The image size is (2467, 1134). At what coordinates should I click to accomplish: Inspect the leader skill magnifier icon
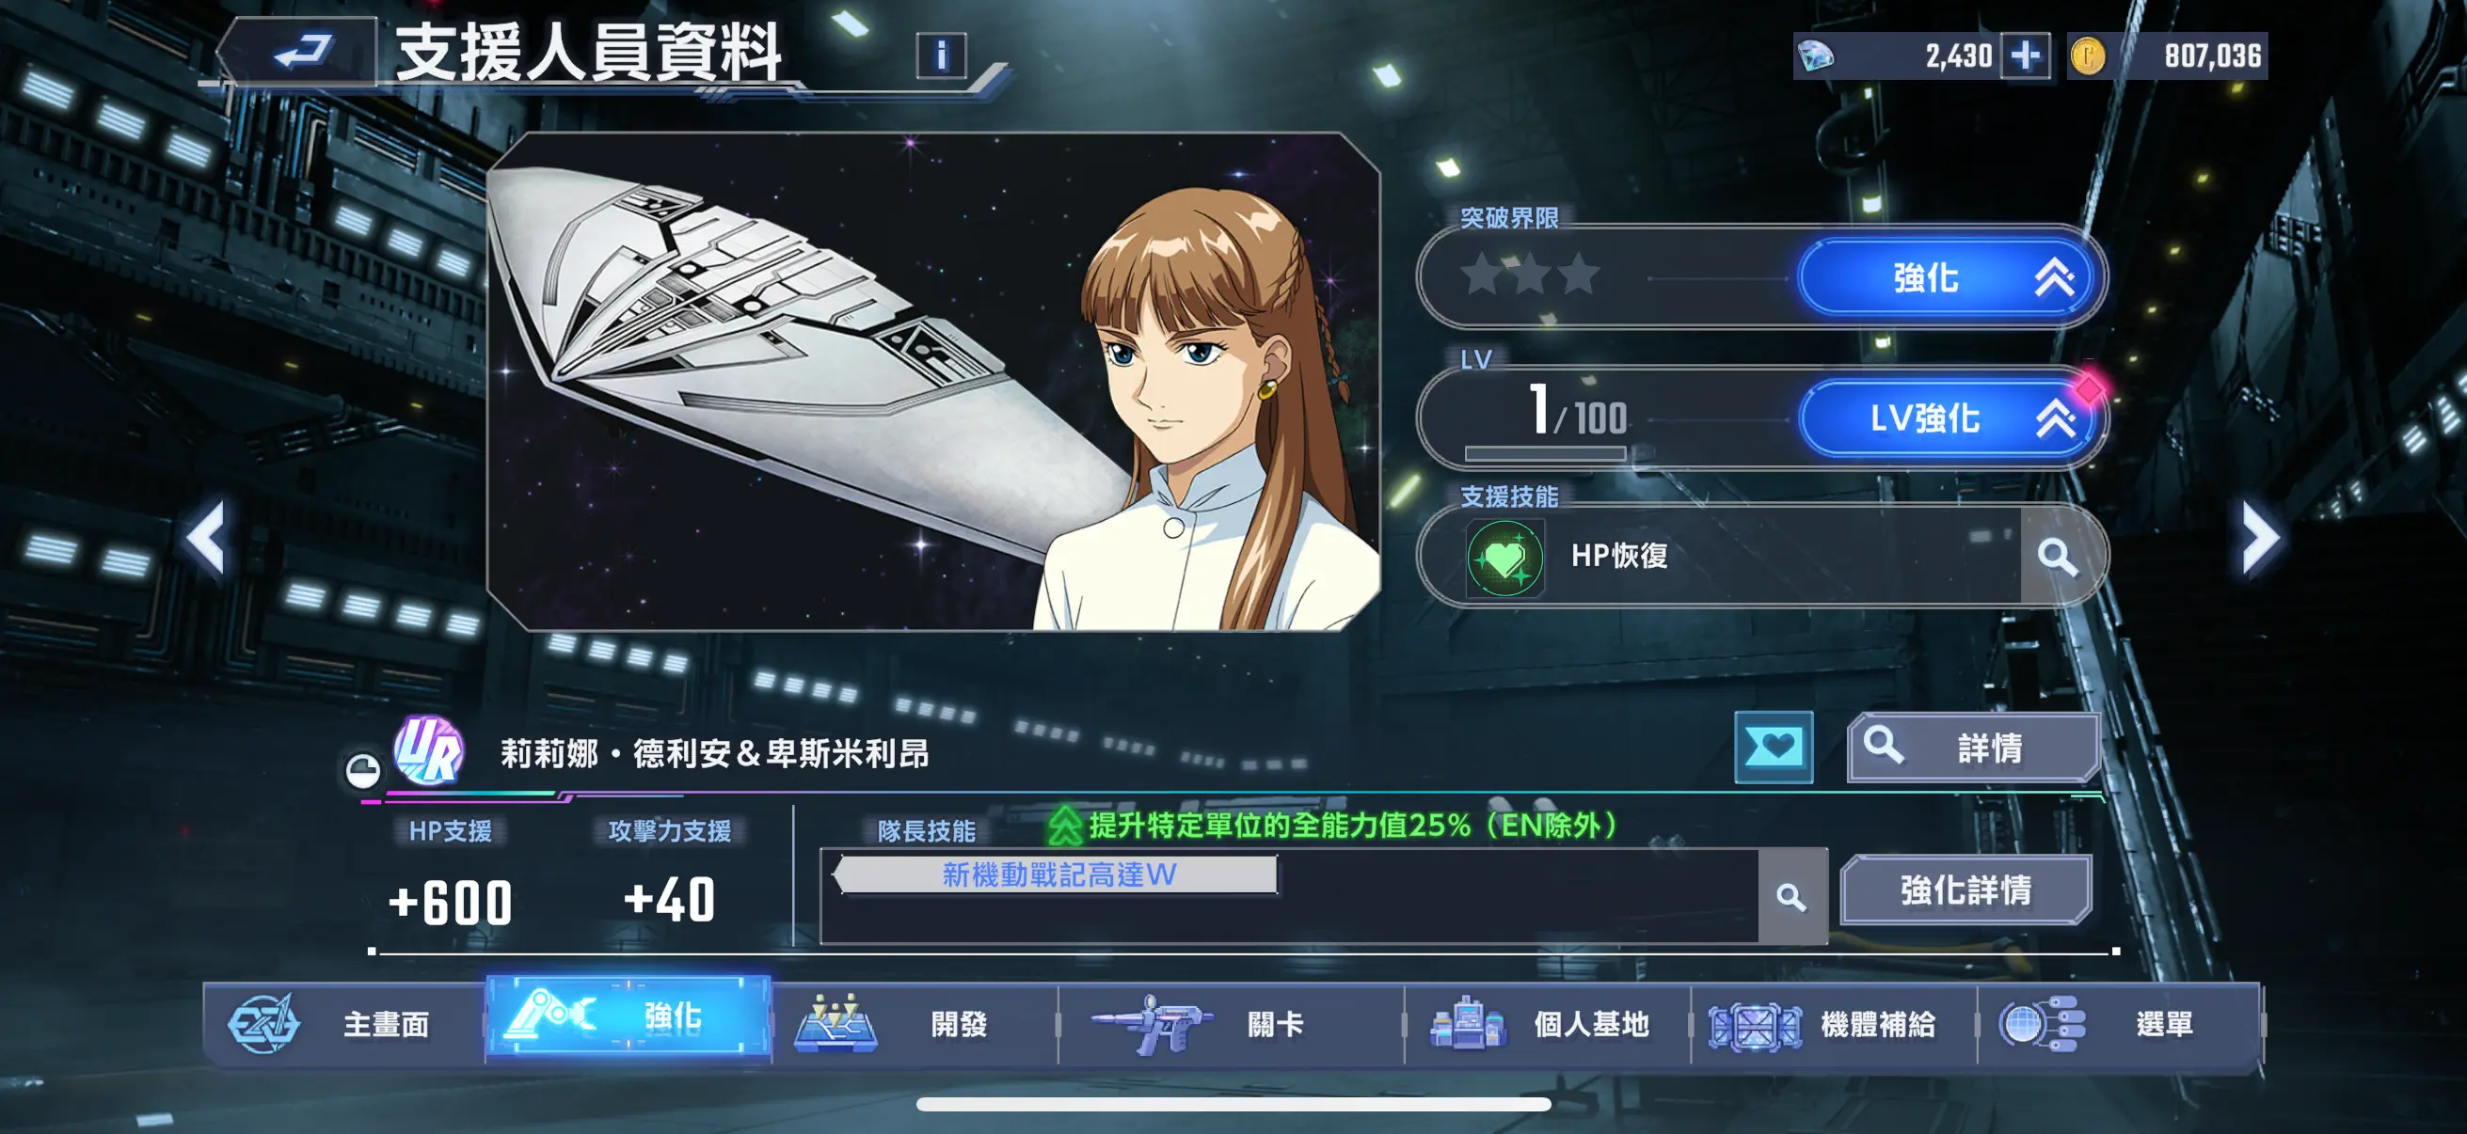point(1791,897)
